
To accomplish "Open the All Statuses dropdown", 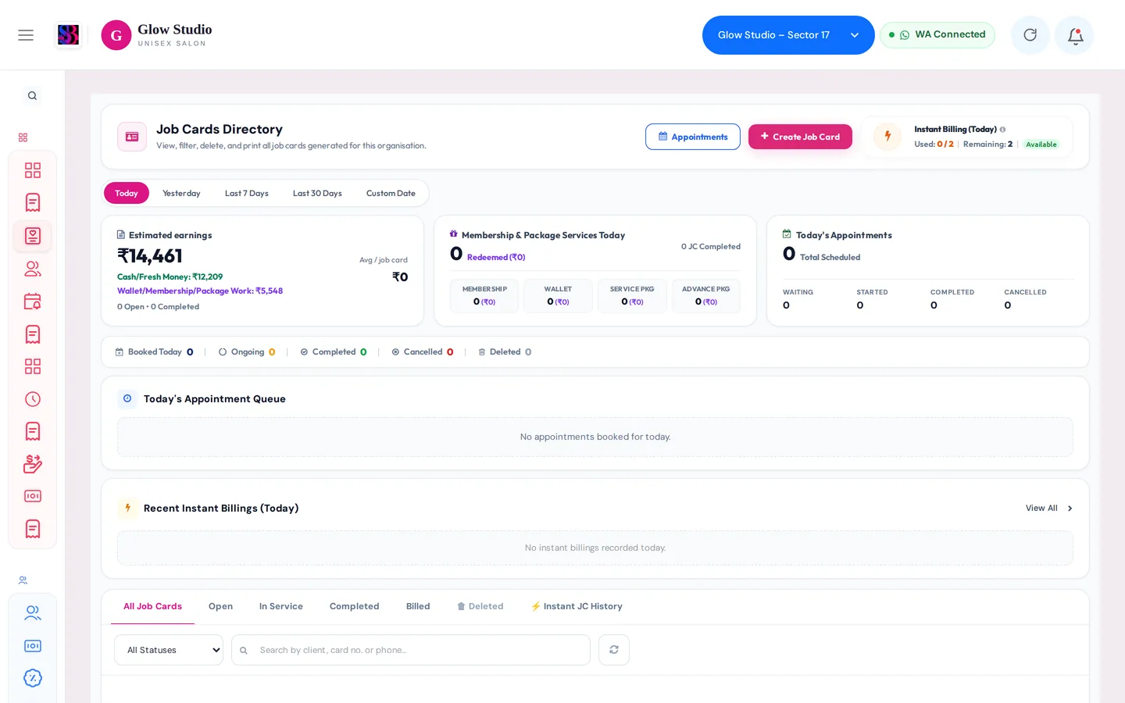I will coord(169,650).
